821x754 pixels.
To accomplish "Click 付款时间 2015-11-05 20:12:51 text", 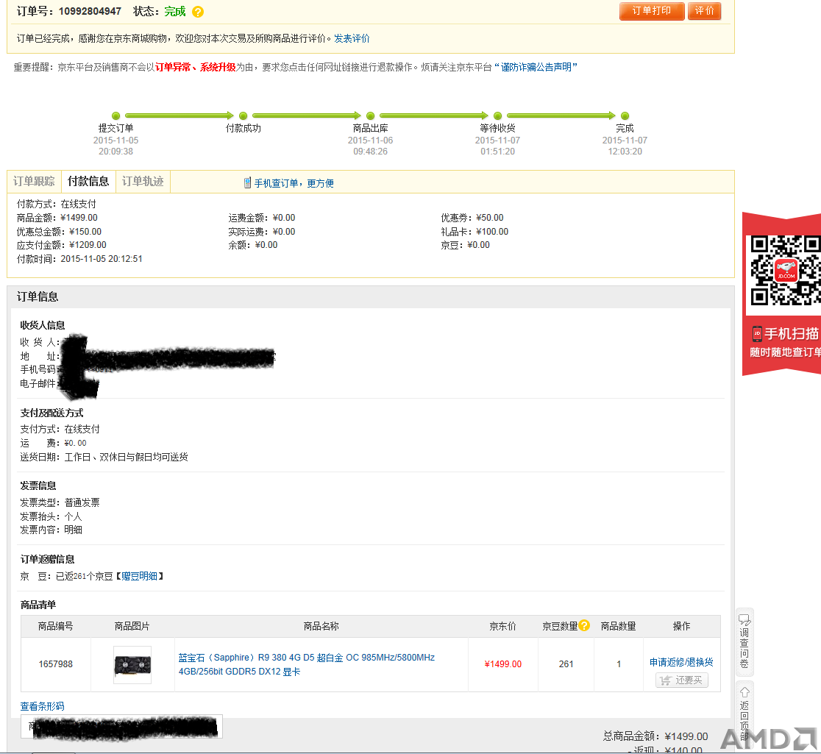I will point(79,259).
